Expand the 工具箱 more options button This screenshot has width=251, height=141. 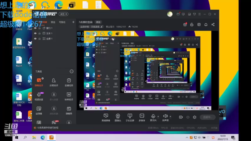click(x=72, y=71)
